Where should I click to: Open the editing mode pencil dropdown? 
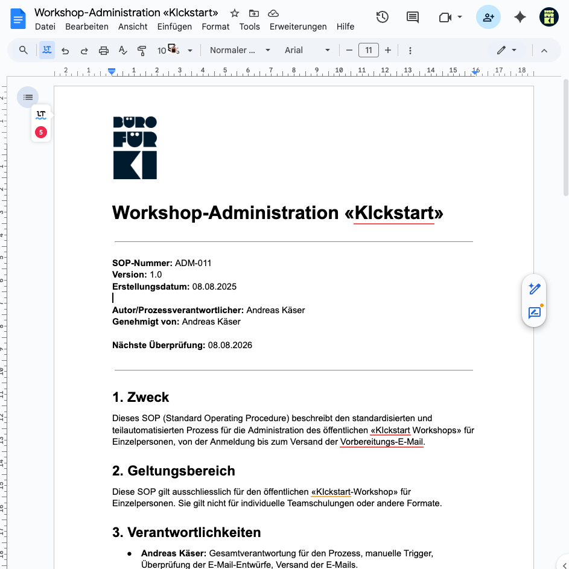(507, 50)
